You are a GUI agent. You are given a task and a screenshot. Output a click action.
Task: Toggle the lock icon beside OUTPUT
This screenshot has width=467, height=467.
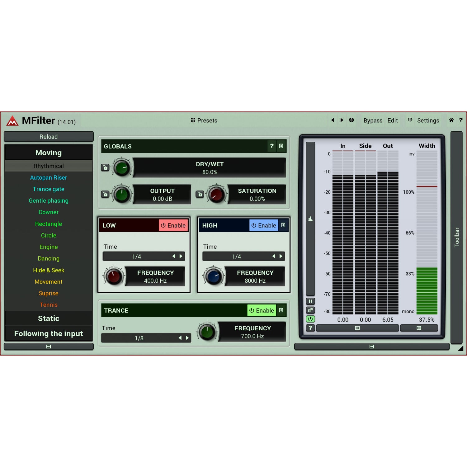click(105, 194)
